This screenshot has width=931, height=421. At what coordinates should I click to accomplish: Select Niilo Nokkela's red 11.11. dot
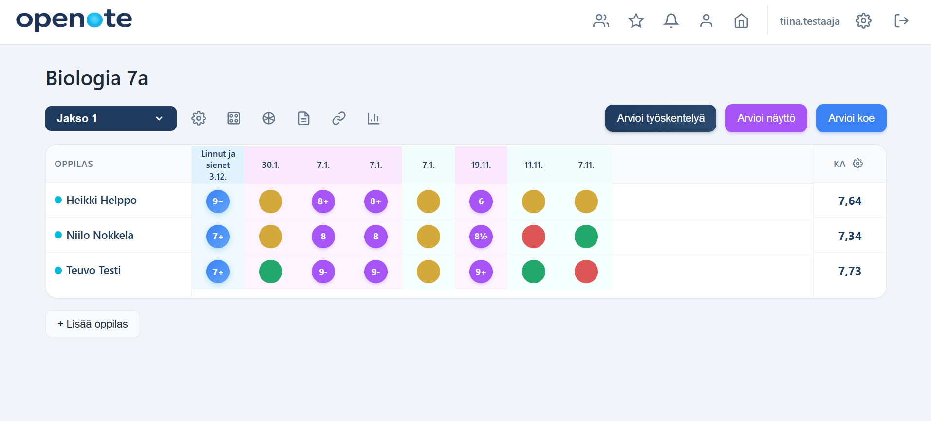click(x=534, y=237)
